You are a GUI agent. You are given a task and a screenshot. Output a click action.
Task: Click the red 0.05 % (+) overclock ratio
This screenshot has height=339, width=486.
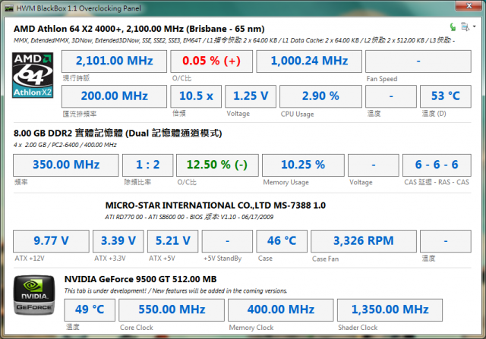point(211,61)
